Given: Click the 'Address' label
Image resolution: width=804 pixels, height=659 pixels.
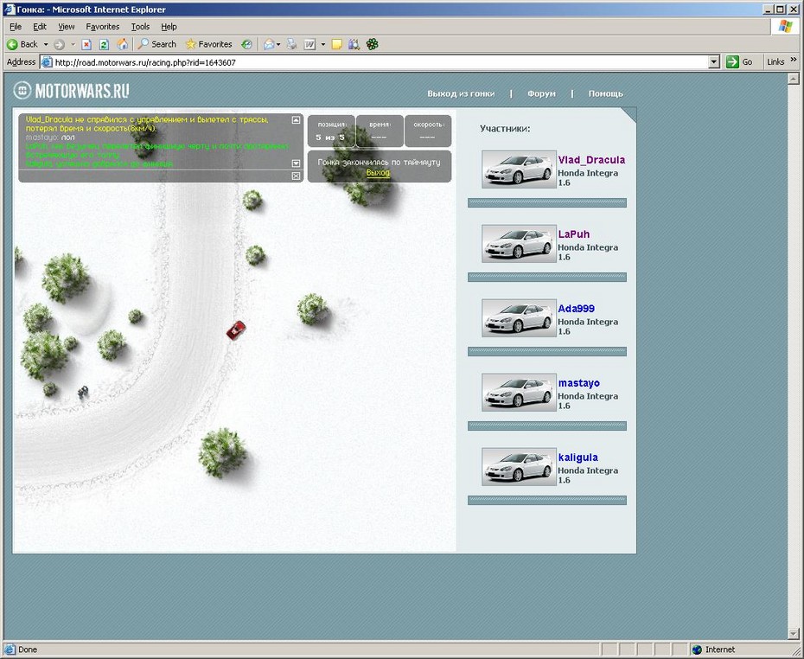Looking at the screenshot, I should click(21, 62).
